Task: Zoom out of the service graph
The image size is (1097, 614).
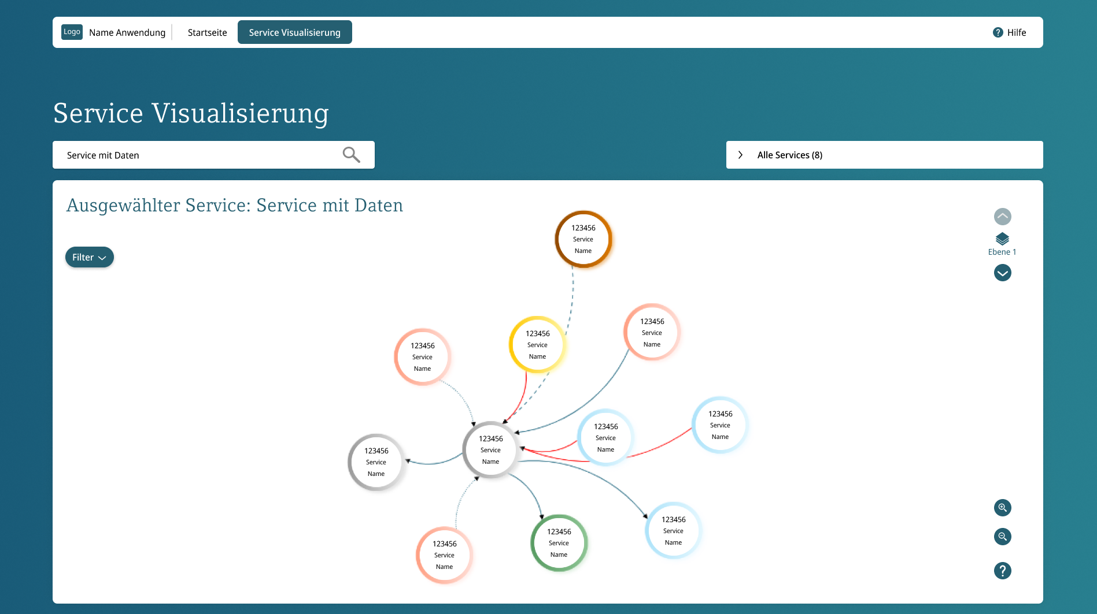Action: [x=1002, y=537]
